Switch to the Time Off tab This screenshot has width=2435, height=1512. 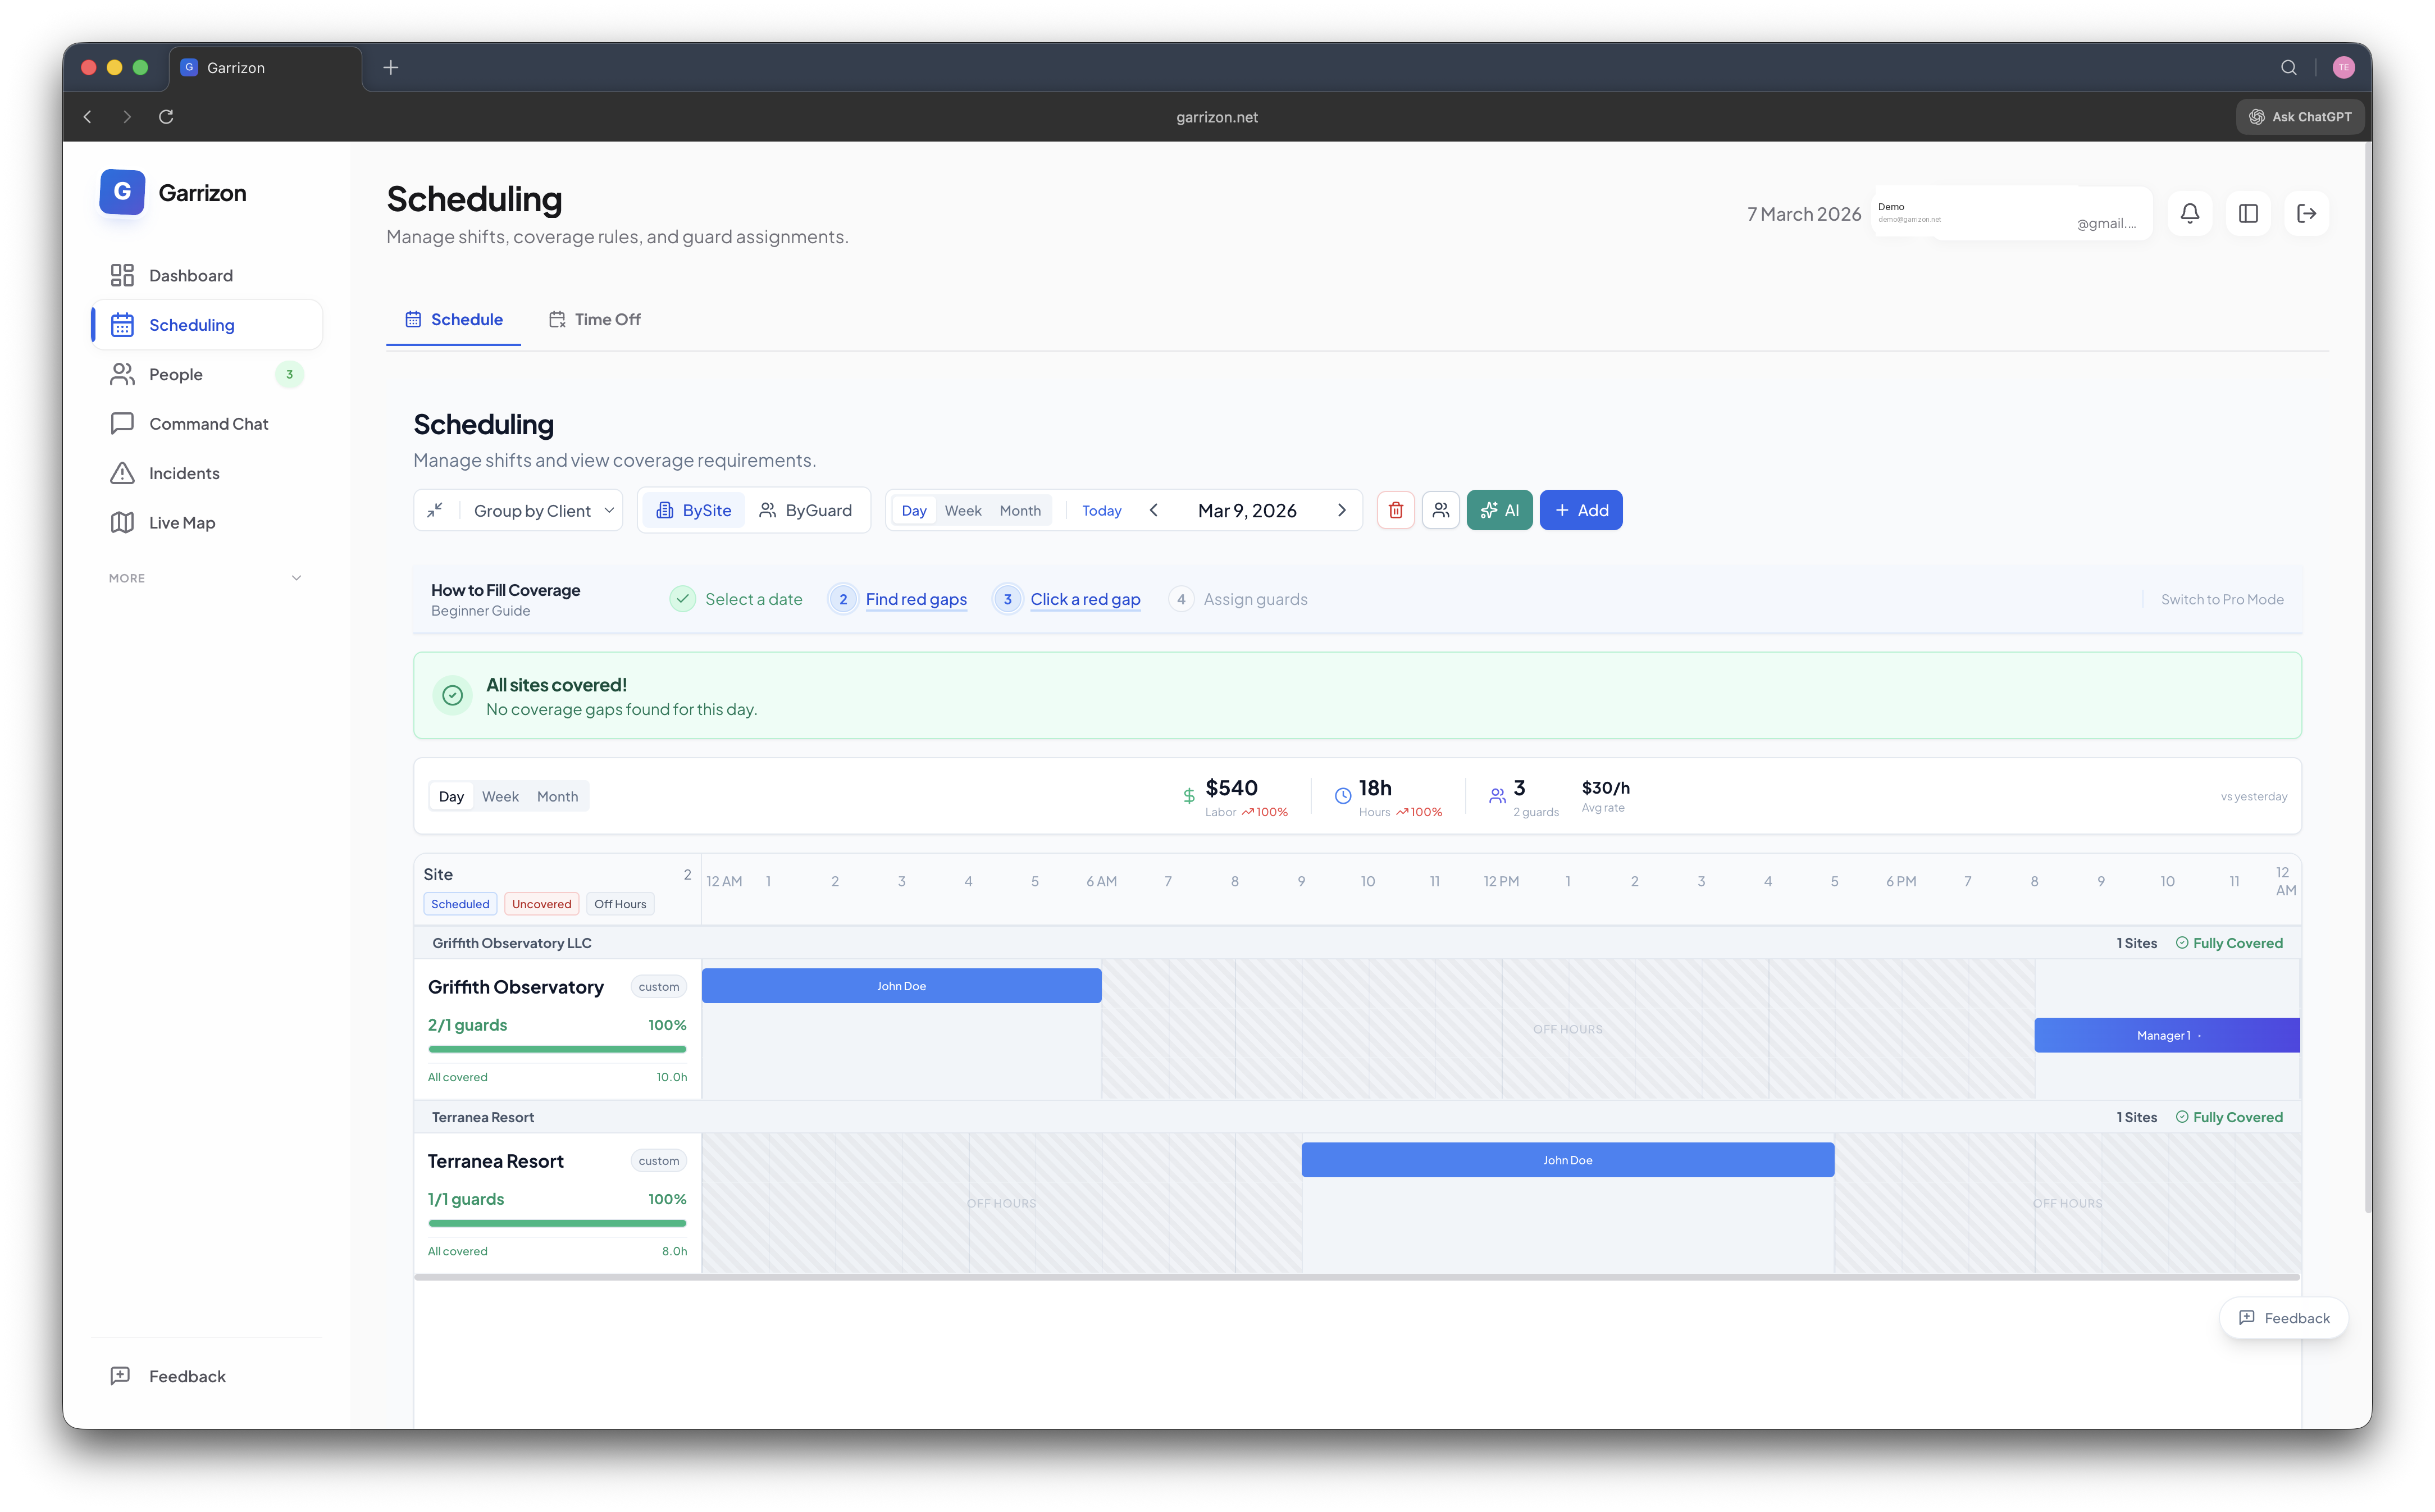(595, 319)
